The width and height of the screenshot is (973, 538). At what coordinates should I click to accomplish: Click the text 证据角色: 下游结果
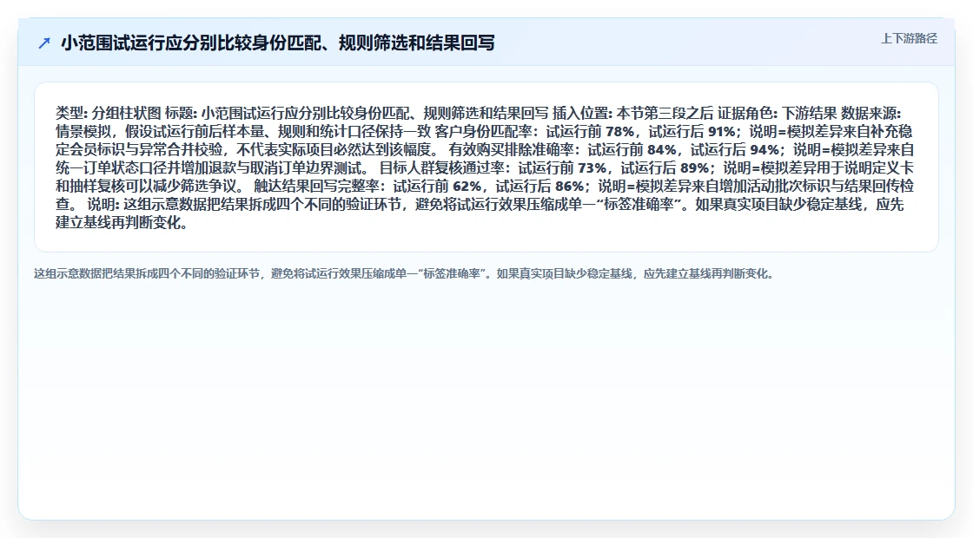coord(777,113)
